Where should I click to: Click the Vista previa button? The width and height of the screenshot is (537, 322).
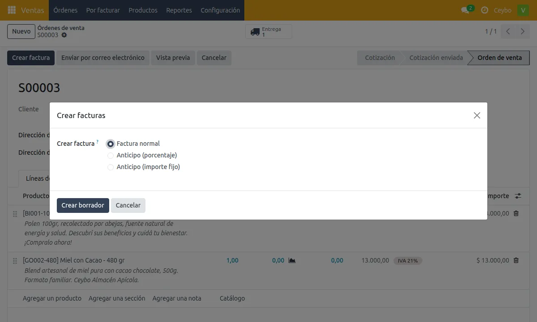point(173,58)
